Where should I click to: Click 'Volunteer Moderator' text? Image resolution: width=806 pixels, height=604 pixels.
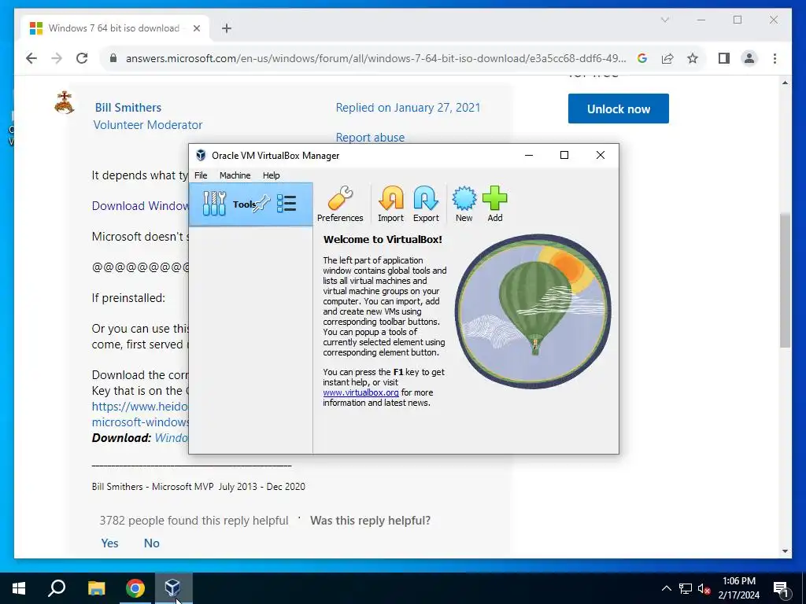point(148,125)
